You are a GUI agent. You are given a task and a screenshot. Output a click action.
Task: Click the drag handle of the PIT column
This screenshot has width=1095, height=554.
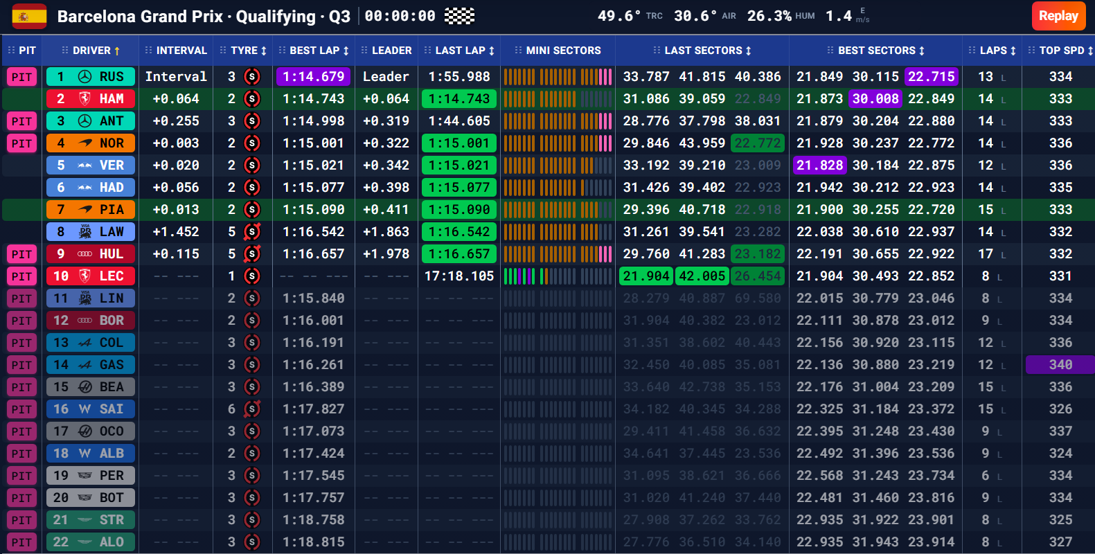pos(11,51)
